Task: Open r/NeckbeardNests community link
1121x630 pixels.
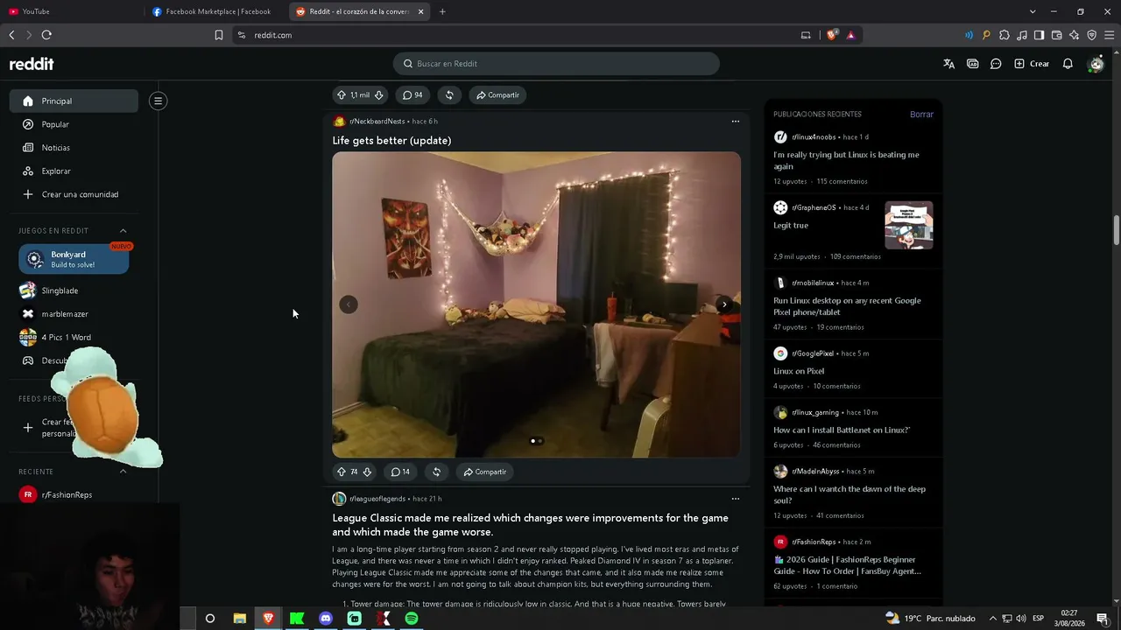Action: pyautogui.click(x=377, y=122)
